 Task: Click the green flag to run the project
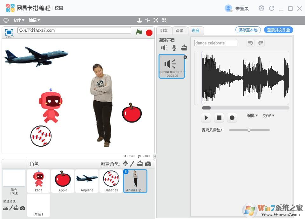pos(139,32)
